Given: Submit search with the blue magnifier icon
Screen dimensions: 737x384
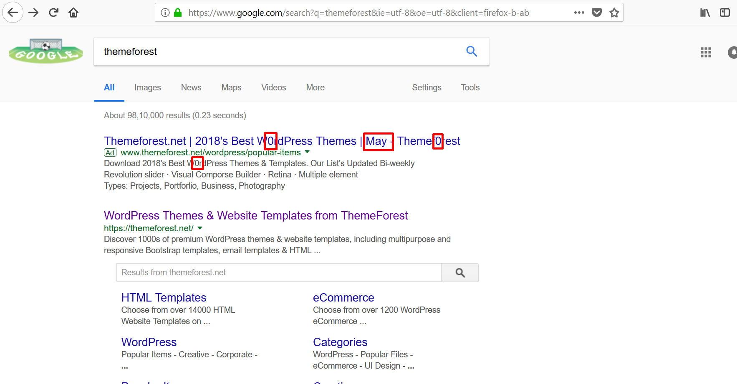Looking at the screenshot, I should pyautogui.click(x=472, y=51).
